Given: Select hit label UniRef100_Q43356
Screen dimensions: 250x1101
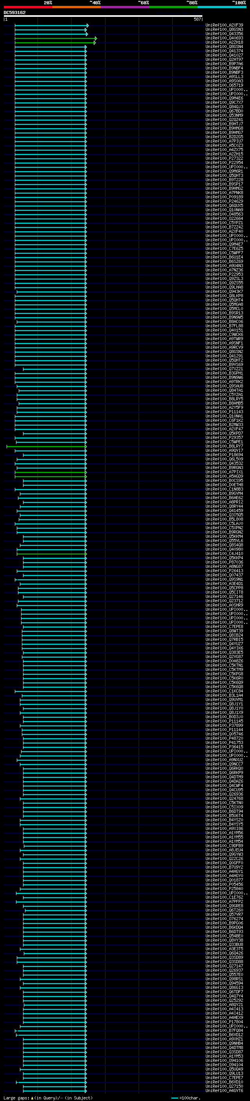Looking at the screenshot, I should (x=224, y=34).
